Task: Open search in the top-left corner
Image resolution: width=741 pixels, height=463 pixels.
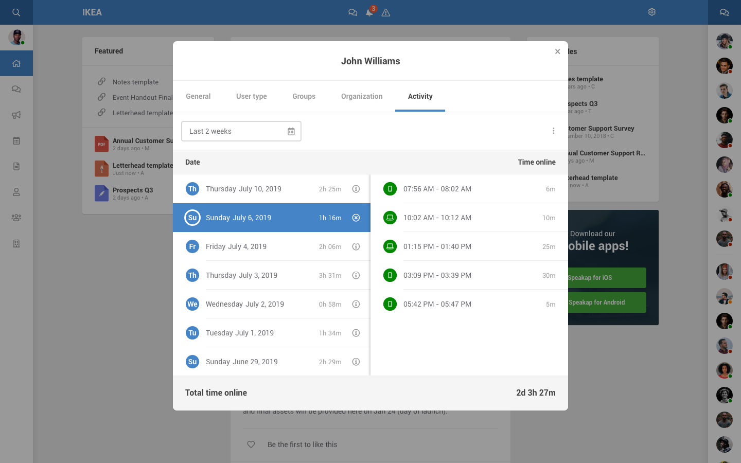Action: [x=16, y=12]
